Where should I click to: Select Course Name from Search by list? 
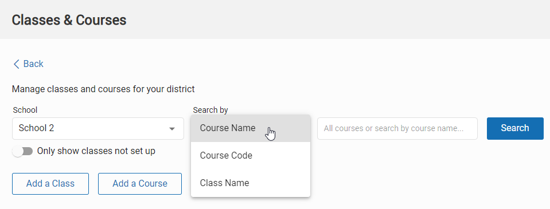(251, 128)
